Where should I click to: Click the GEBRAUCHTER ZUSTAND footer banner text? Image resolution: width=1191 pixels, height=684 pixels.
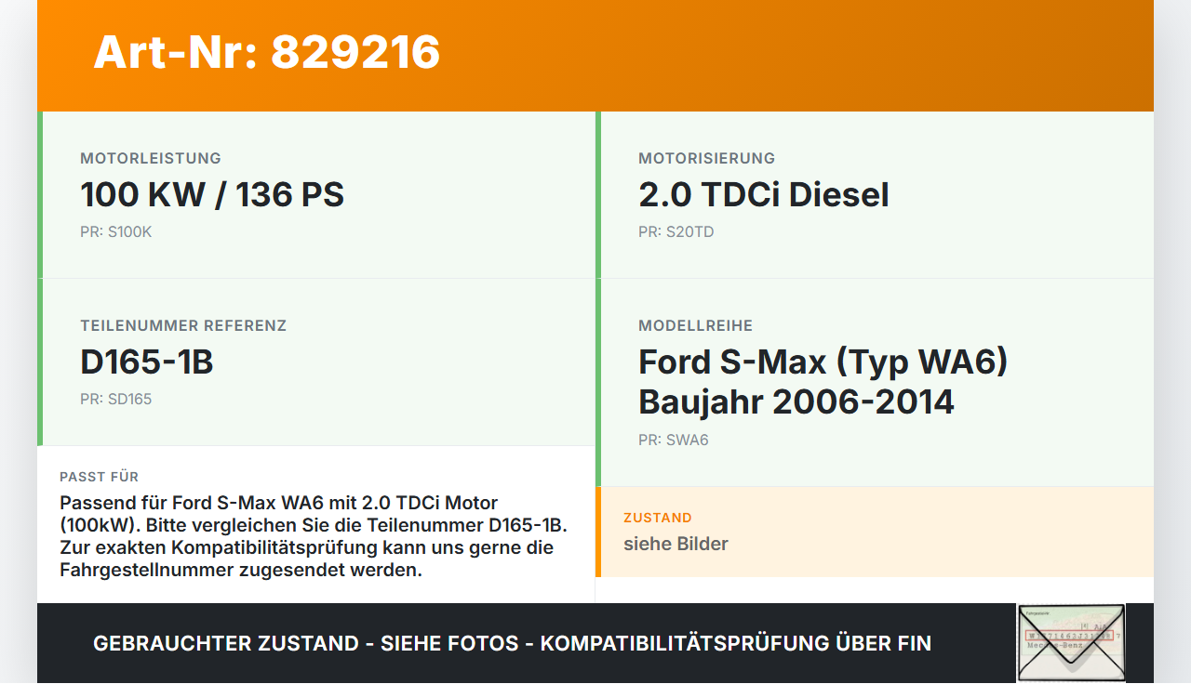click(x=512, y=643)
